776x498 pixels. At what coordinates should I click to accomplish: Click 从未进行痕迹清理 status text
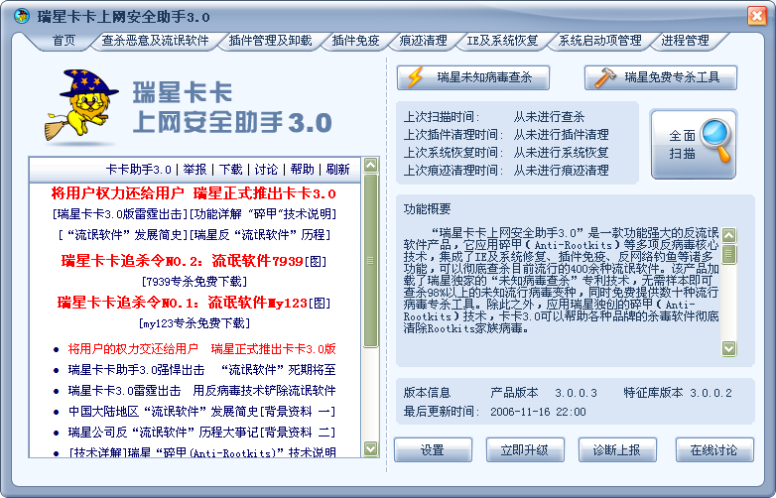point(561,170)
